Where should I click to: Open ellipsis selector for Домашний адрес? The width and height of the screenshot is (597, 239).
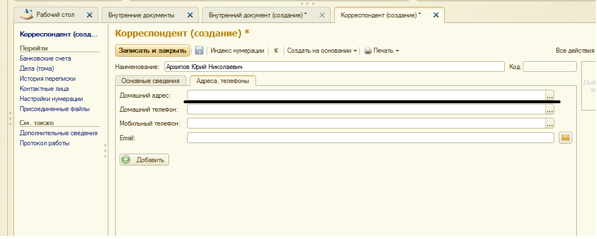(550, 96)
